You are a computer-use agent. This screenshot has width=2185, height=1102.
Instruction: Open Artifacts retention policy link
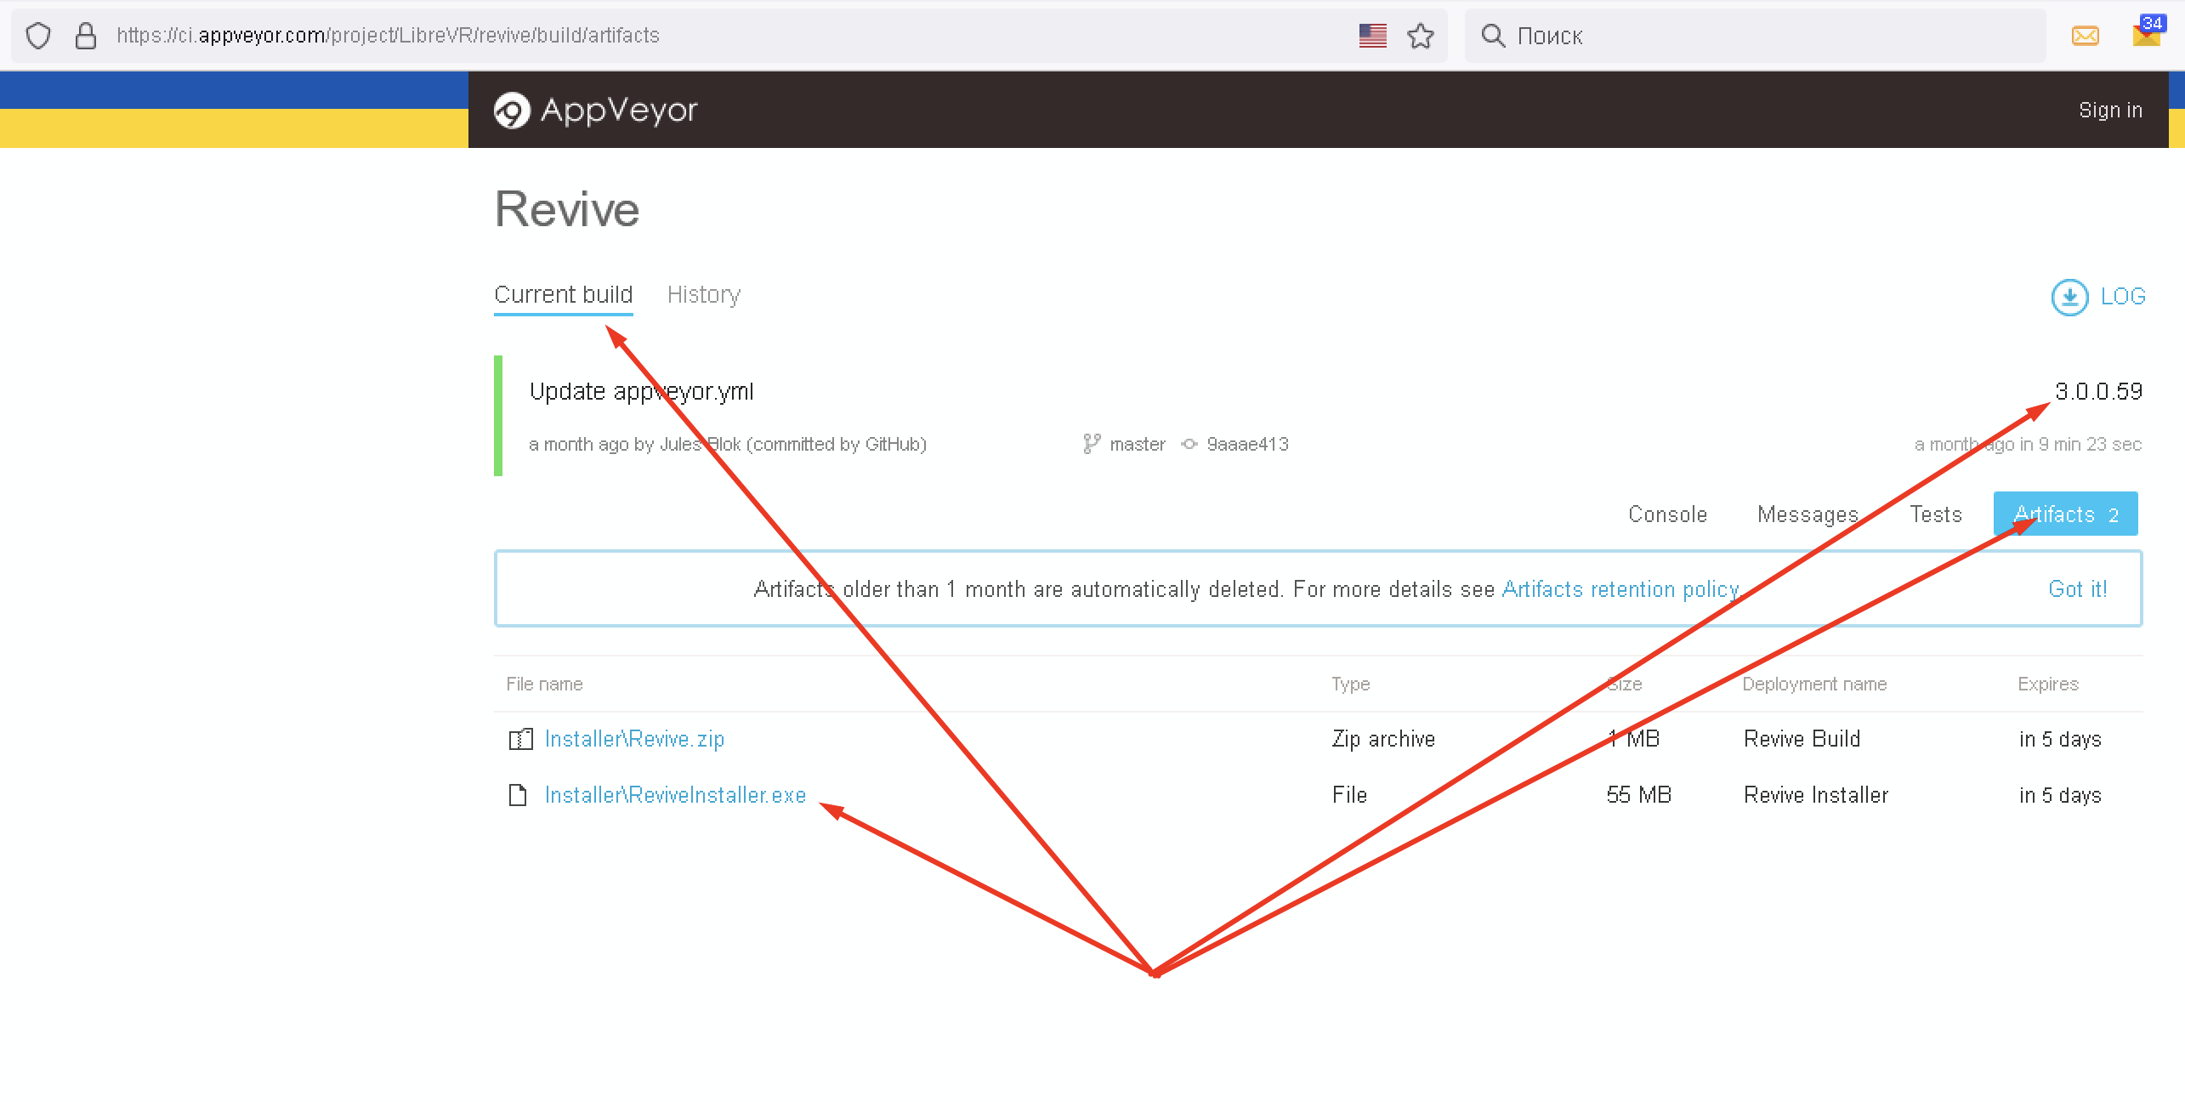point(1620,589)
